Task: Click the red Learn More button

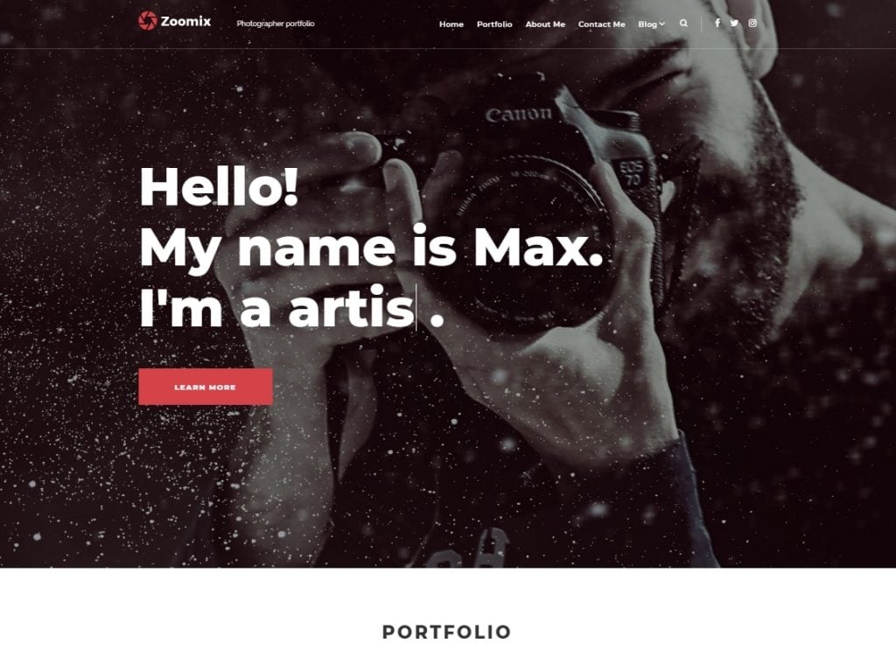Action: coord(206,387)
